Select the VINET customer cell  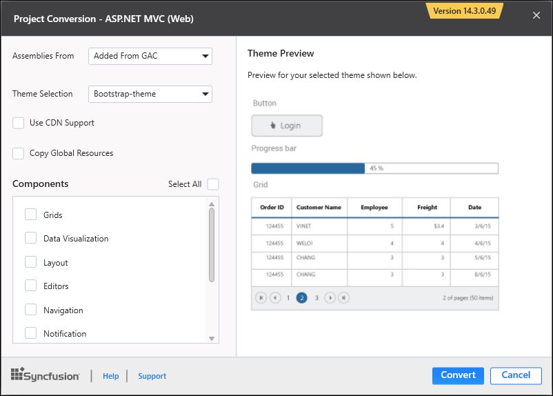click(319, 226)
